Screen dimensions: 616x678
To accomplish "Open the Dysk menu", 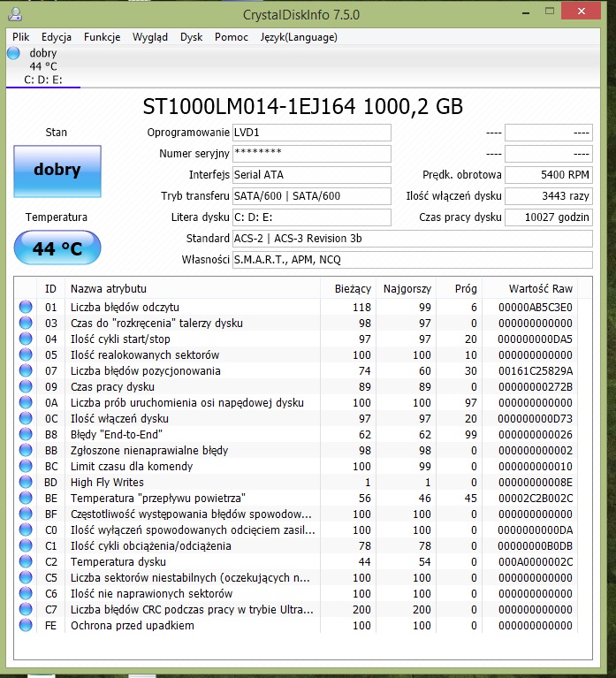I will [191, 37].
